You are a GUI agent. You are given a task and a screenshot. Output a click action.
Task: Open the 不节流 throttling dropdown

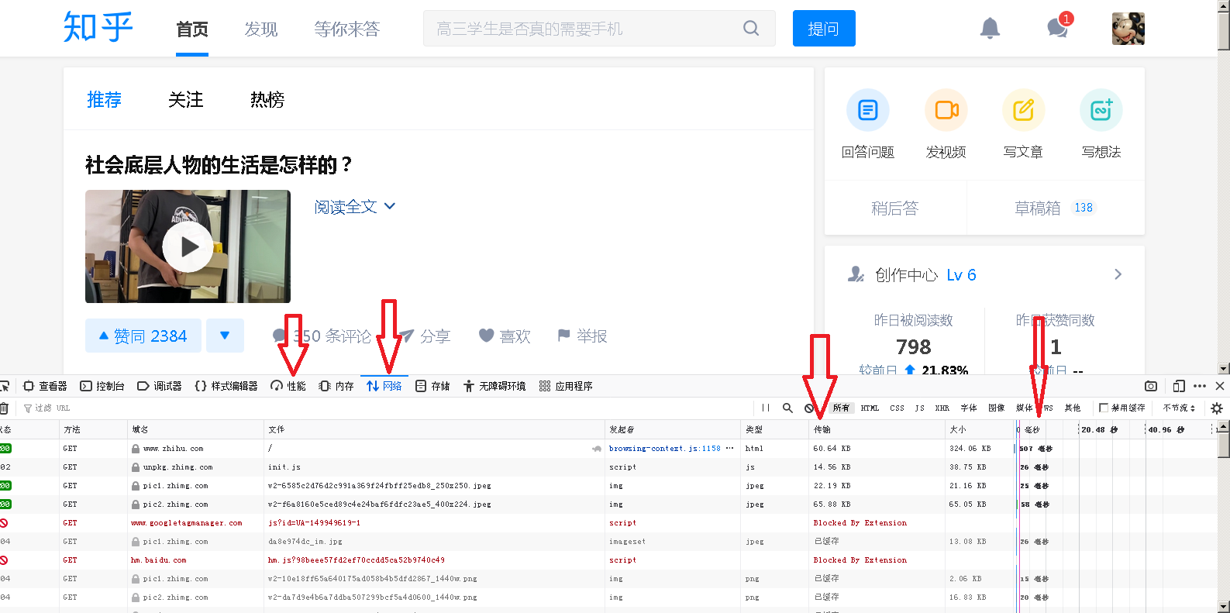[1179, 408]
